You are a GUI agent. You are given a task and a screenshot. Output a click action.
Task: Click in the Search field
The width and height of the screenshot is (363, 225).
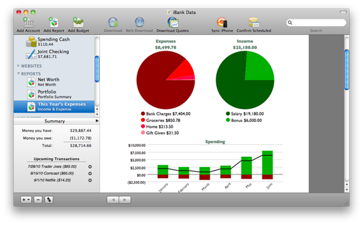click(x=316, y=22)
